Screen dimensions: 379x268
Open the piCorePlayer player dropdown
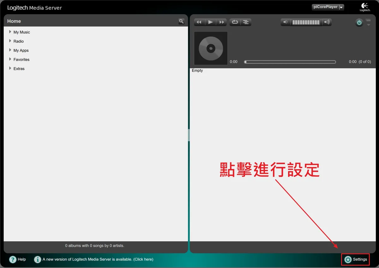coord(328,7)
